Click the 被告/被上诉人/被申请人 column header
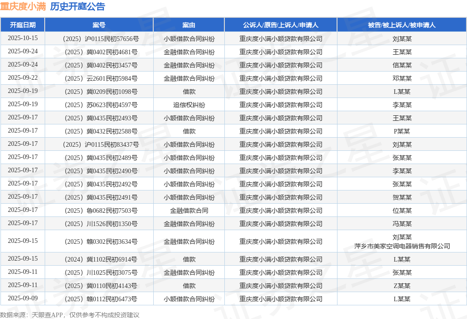This screenshot has height=319, width=467. [x=402, y=25]
